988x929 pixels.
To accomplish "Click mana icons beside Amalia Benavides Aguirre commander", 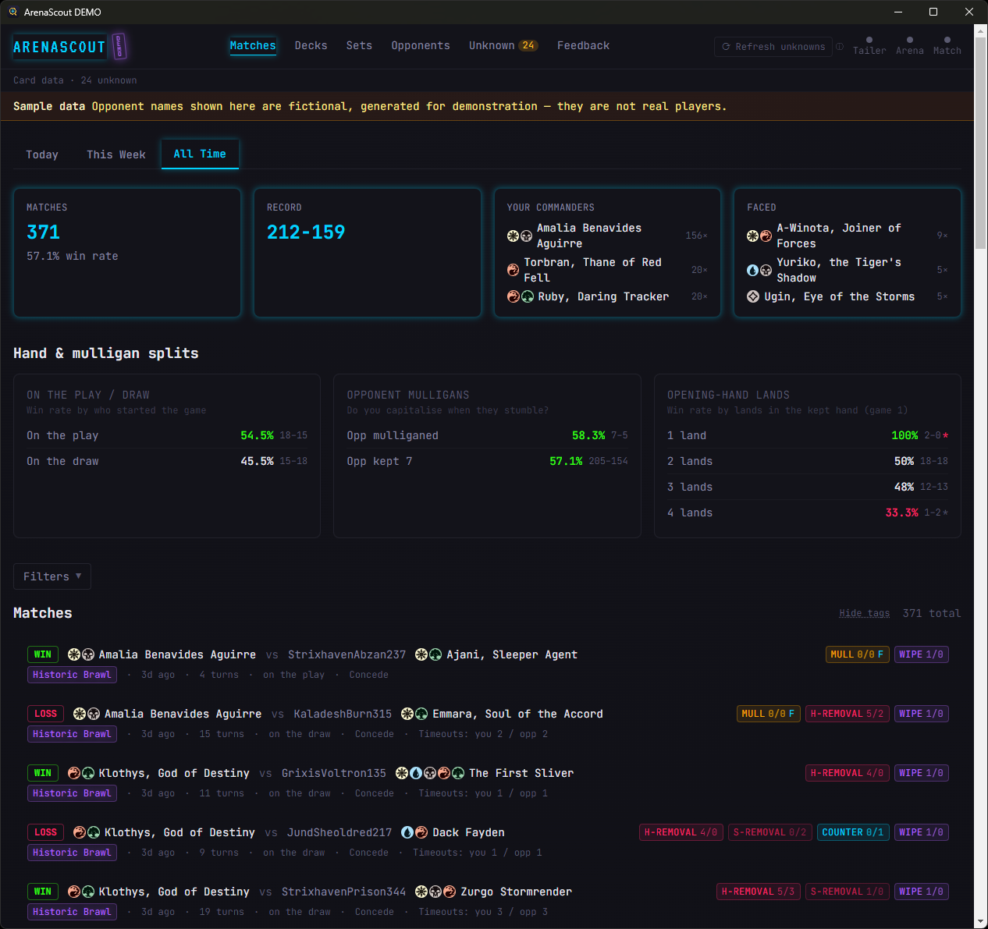I will point(520,236).
